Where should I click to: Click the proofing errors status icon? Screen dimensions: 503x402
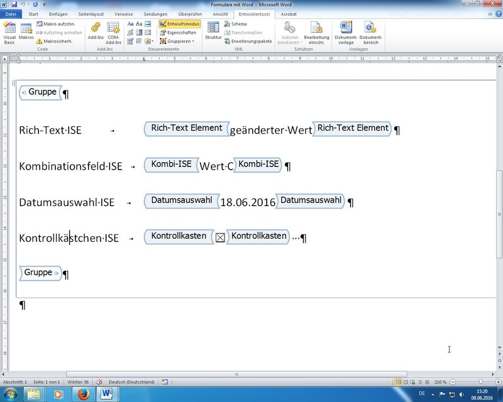[99, 382]
